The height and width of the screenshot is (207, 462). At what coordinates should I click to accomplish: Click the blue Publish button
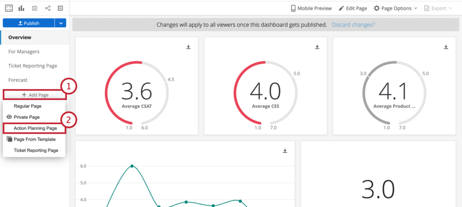point(28,23)
